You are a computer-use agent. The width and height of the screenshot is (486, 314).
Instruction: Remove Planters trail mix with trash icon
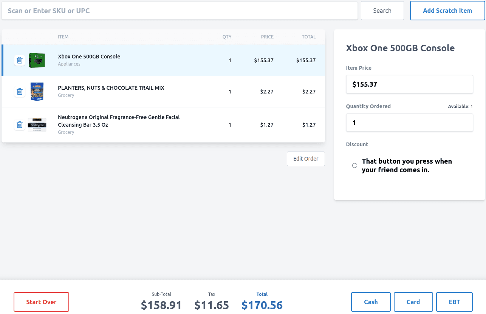20,92
